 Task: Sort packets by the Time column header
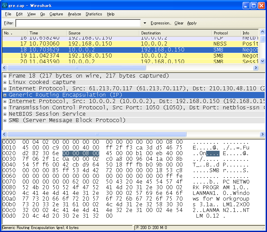click(x=47, y=33)
